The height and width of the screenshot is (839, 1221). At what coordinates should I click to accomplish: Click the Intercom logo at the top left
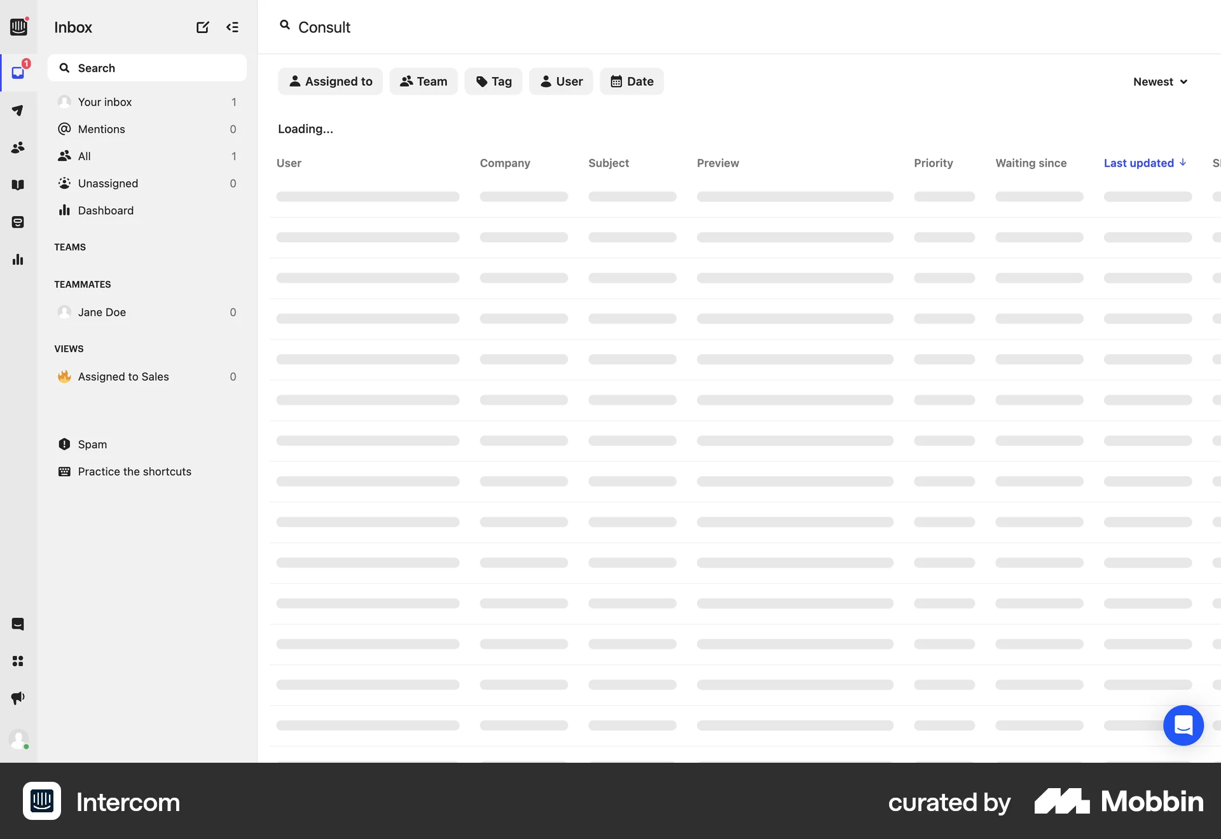18,27
